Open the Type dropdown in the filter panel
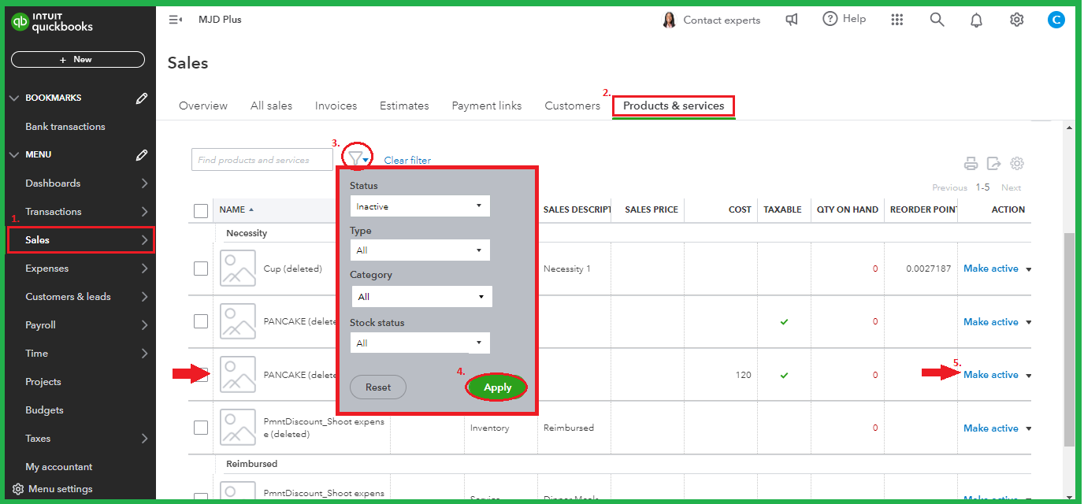 pyautogui.click(x=420, y=250)
